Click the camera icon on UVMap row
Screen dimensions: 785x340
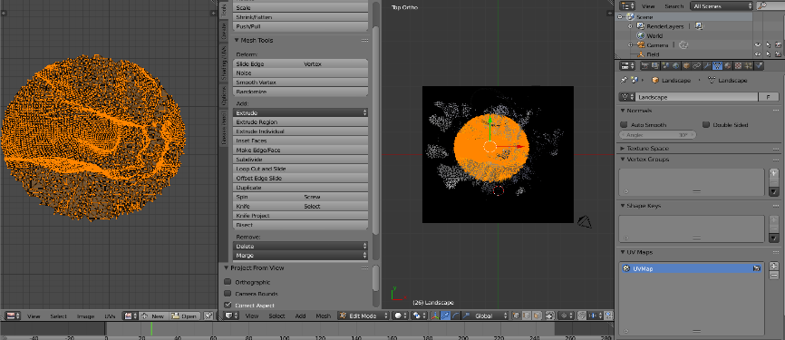tap(757, 269)
